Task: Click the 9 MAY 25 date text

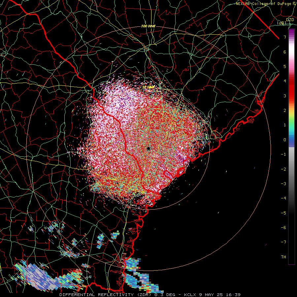Action: 211,295
